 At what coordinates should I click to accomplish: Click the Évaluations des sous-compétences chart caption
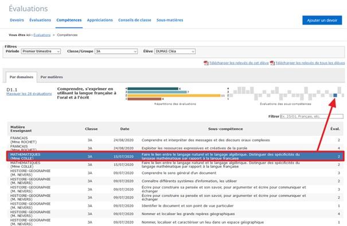tap(286, 104)
